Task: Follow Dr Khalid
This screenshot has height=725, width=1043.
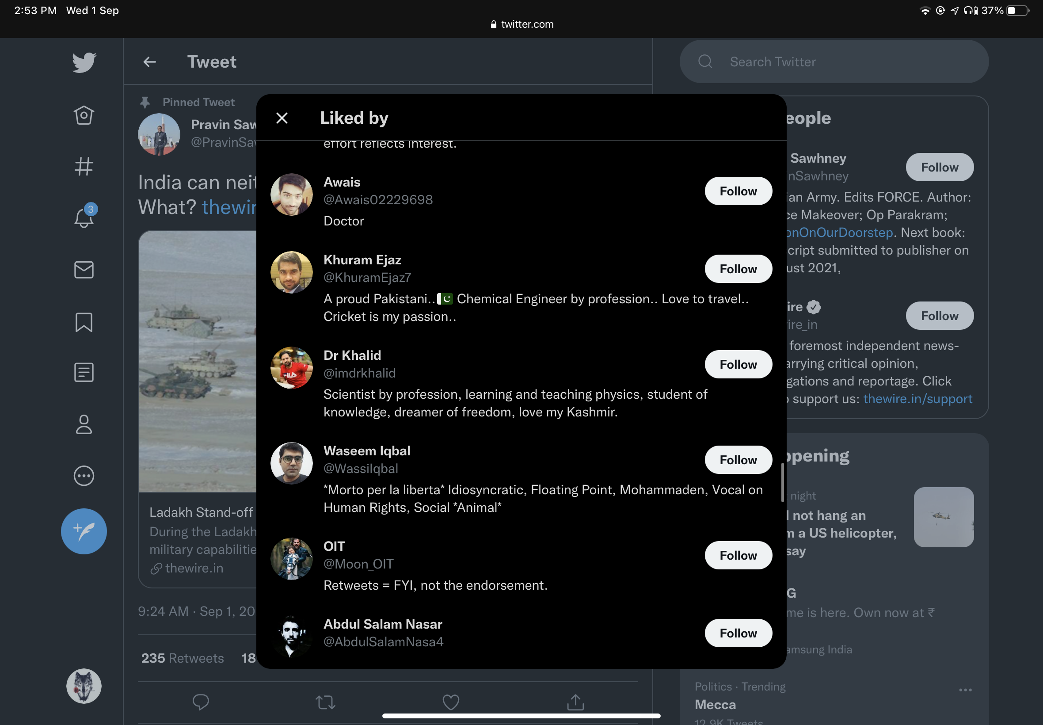Action: point(738,364)
